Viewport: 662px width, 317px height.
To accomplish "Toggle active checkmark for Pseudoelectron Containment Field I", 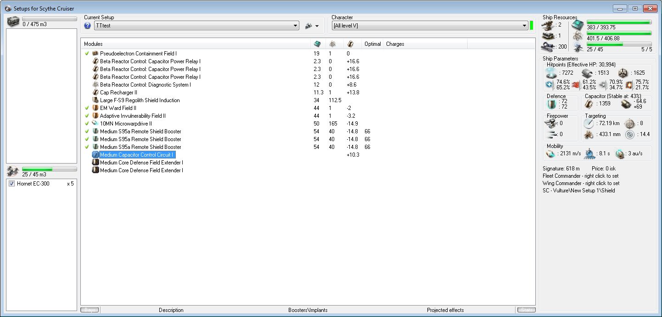I will tap(87, 54).
